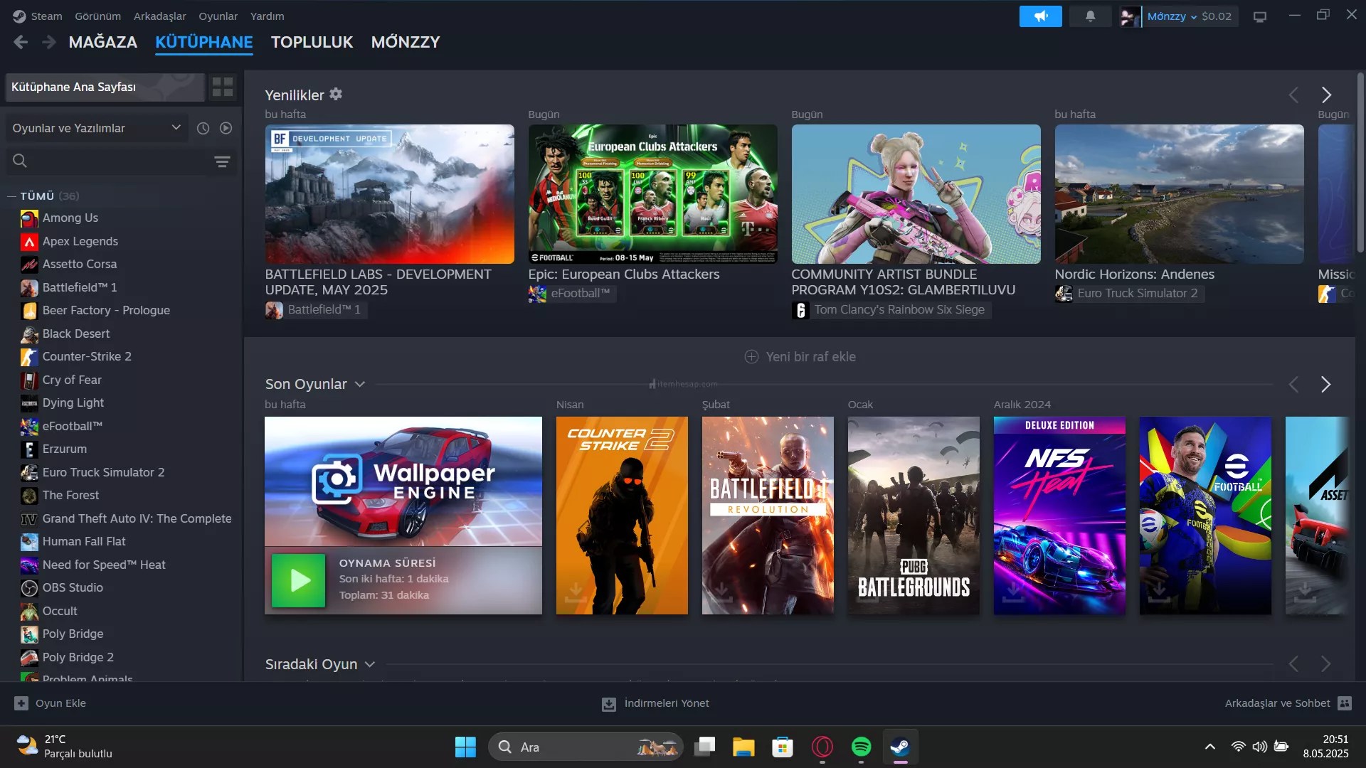
Task: Open the Windows Start button
Action: click(x=465, y=747)
